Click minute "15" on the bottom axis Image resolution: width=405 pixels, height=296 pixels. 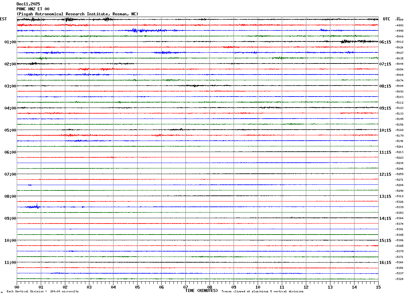point(378,287)
